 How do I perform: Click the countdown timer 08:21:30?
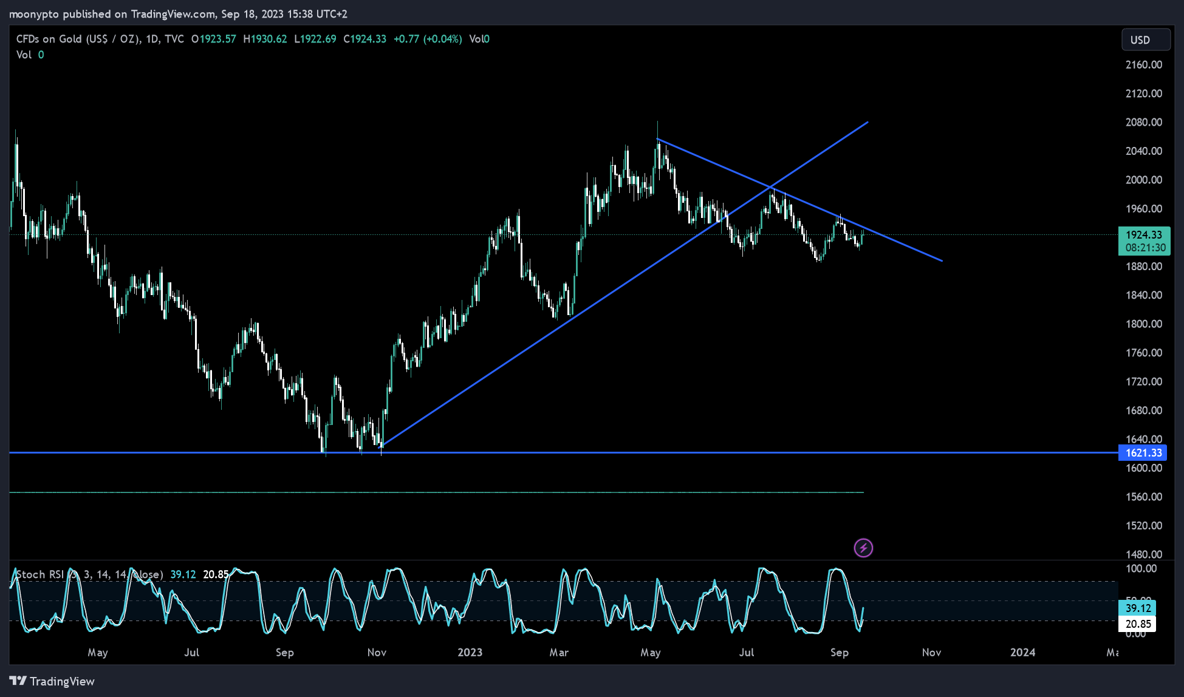click(x=1145, y=248)
